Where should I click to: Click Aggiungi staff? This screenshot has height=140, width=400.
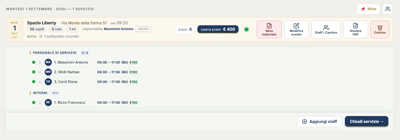[320, 121]
